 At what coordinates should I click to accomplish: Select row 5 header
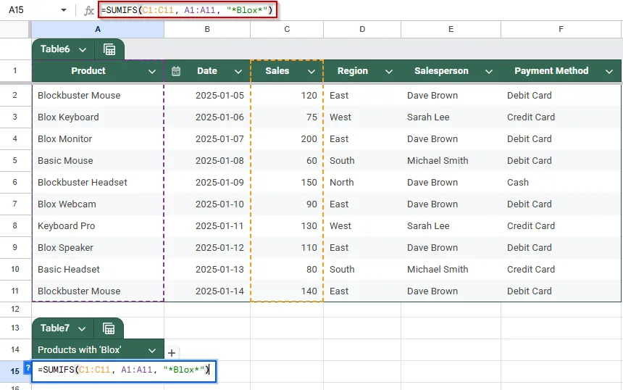pyautogui.click(x=15, y=161)
